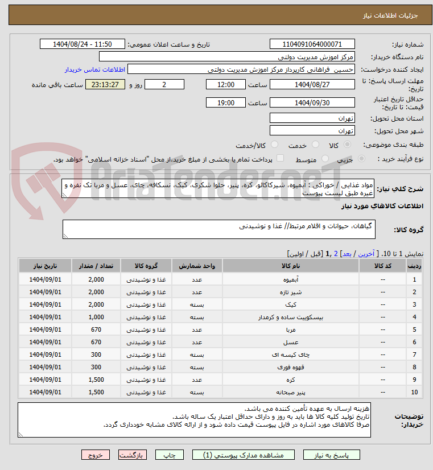This screenshot has width=433, height=470.
Task: Select the کره item name cell
Action: [291, 380]
